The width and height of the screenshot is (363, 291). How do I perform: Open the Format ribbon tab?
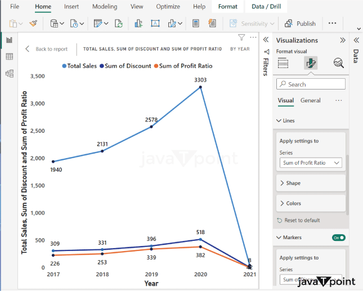click(x=227, y=7)
